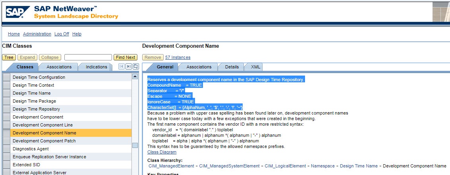The image size is (450, 175).
Task: Open the tab list menu icon
Action: coord(135,67)
